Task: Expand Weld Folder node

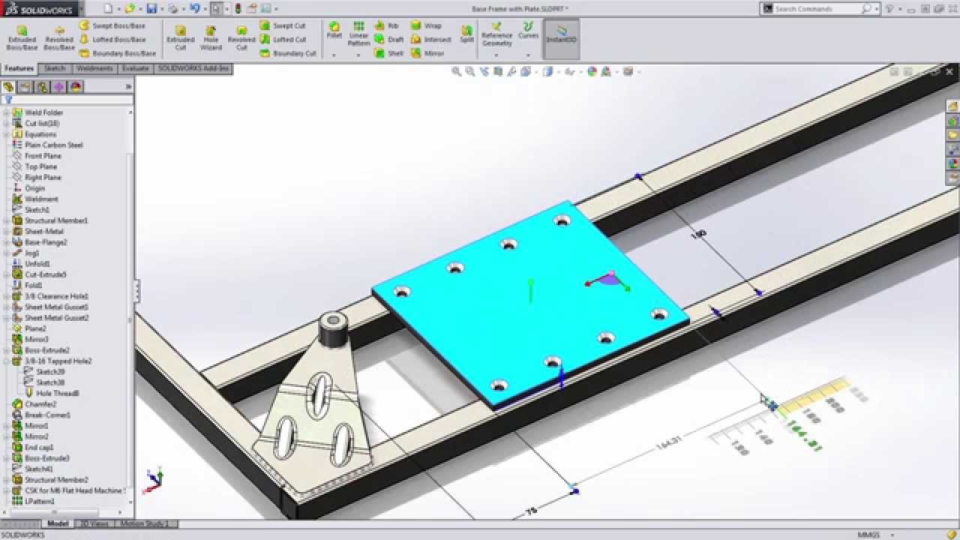Action: 6,113
